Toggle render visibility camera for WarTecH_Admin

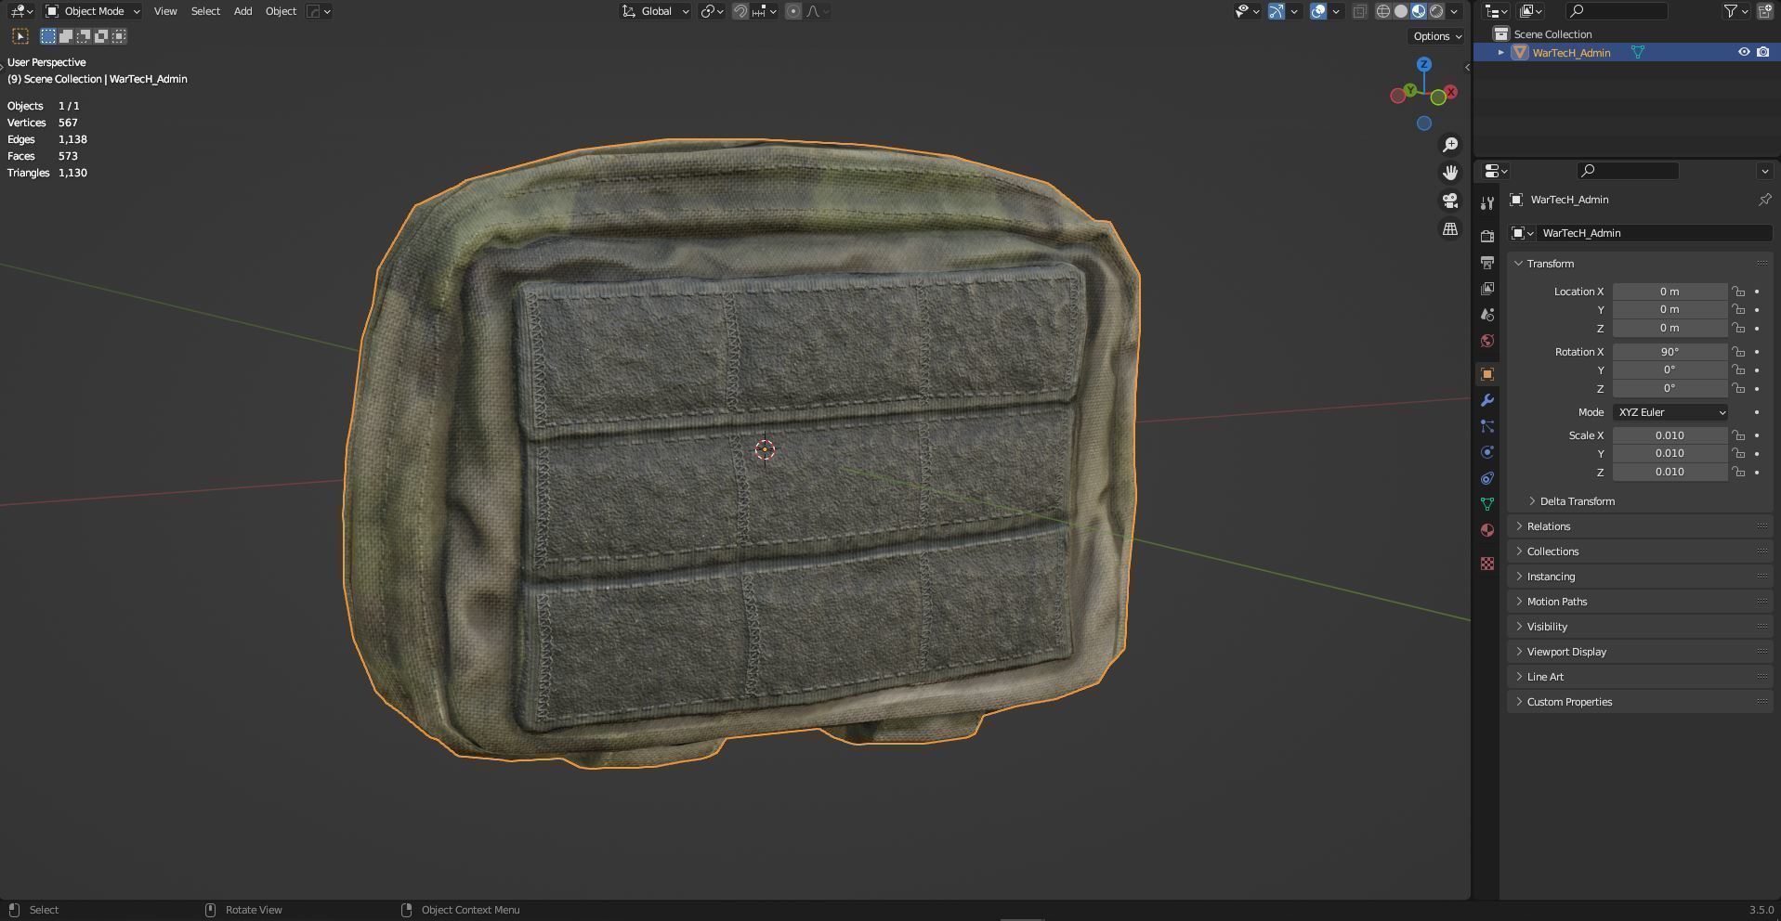tap(1762, 52)
